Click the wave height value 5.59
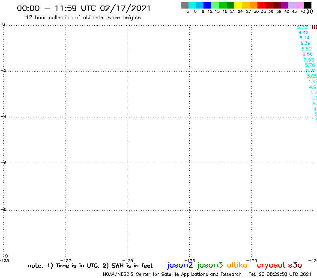 click(x=306, y=49)
